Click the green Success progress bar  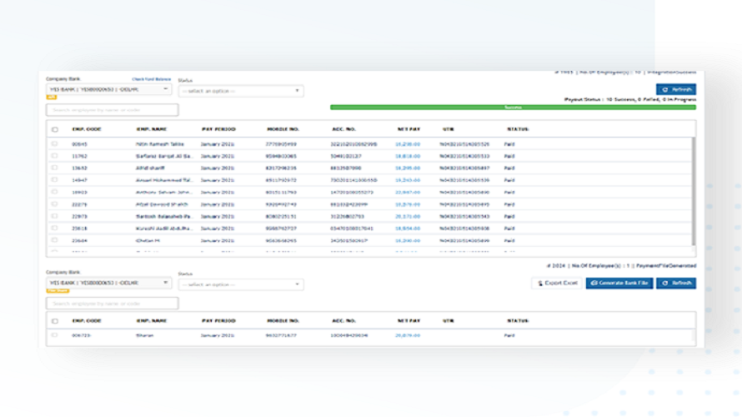coord(513,108)
